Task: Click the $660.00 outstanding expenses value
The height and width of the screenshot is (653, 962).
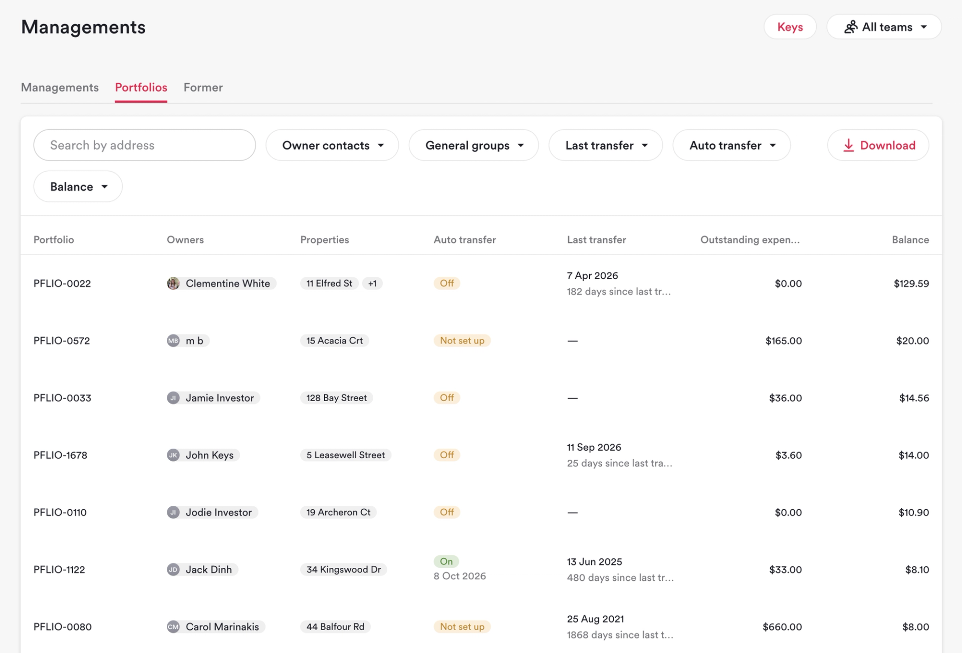Action: click(x=782, y=626)
